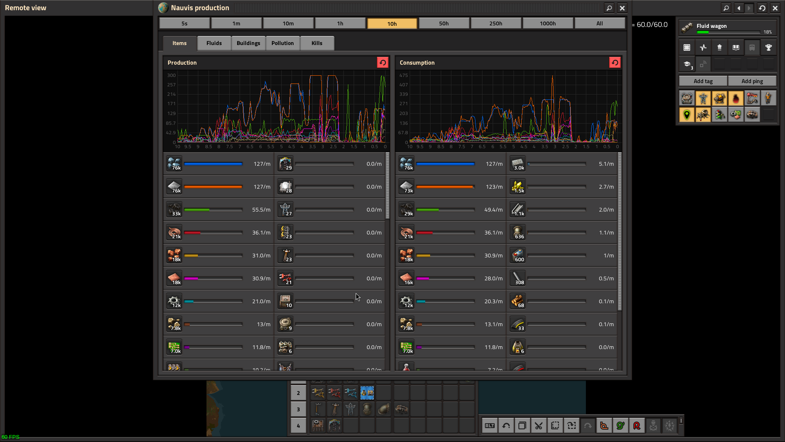785x442 pixels.
Task: Toggle player engineer map filter
Action: coord(769,98)
